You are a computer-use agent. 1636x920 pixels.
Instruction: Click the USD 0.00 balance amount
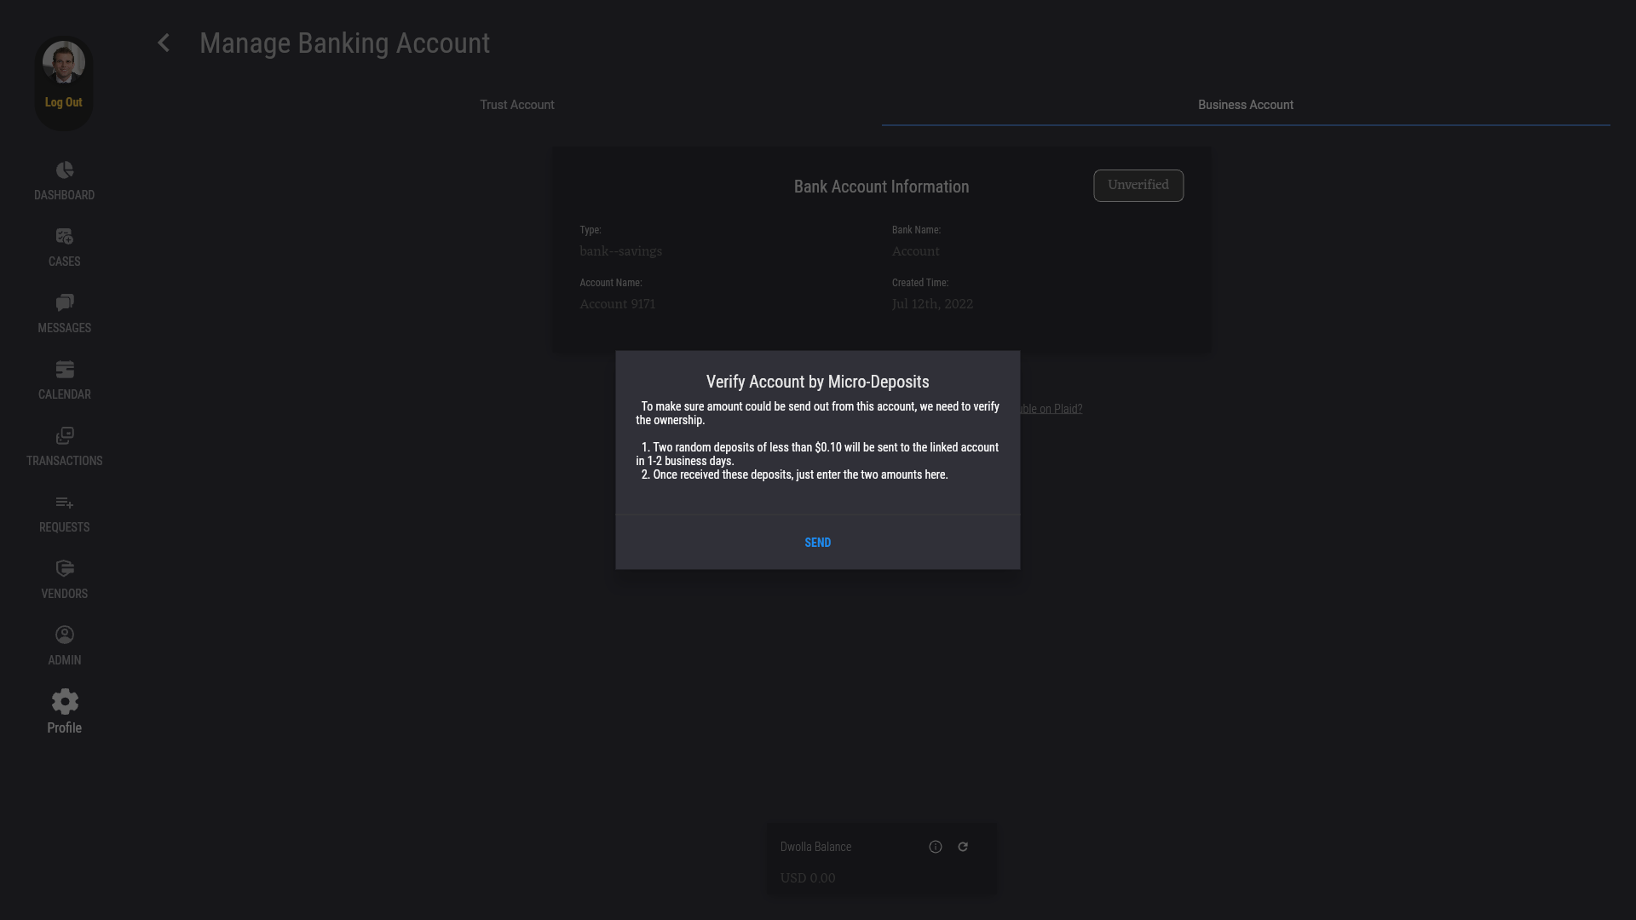808,878
